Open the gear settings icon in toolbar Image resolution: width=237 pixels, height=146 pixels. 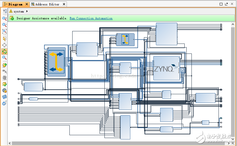pyautogui.click(x=5, y=91)
